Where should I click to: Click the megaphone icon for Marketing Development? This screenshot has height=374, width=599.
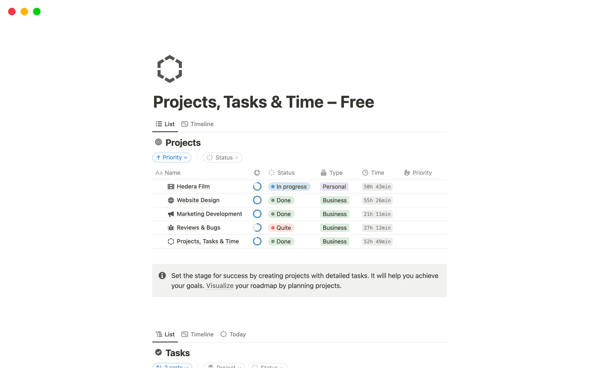pyautogui.click(x=171, y=214)
